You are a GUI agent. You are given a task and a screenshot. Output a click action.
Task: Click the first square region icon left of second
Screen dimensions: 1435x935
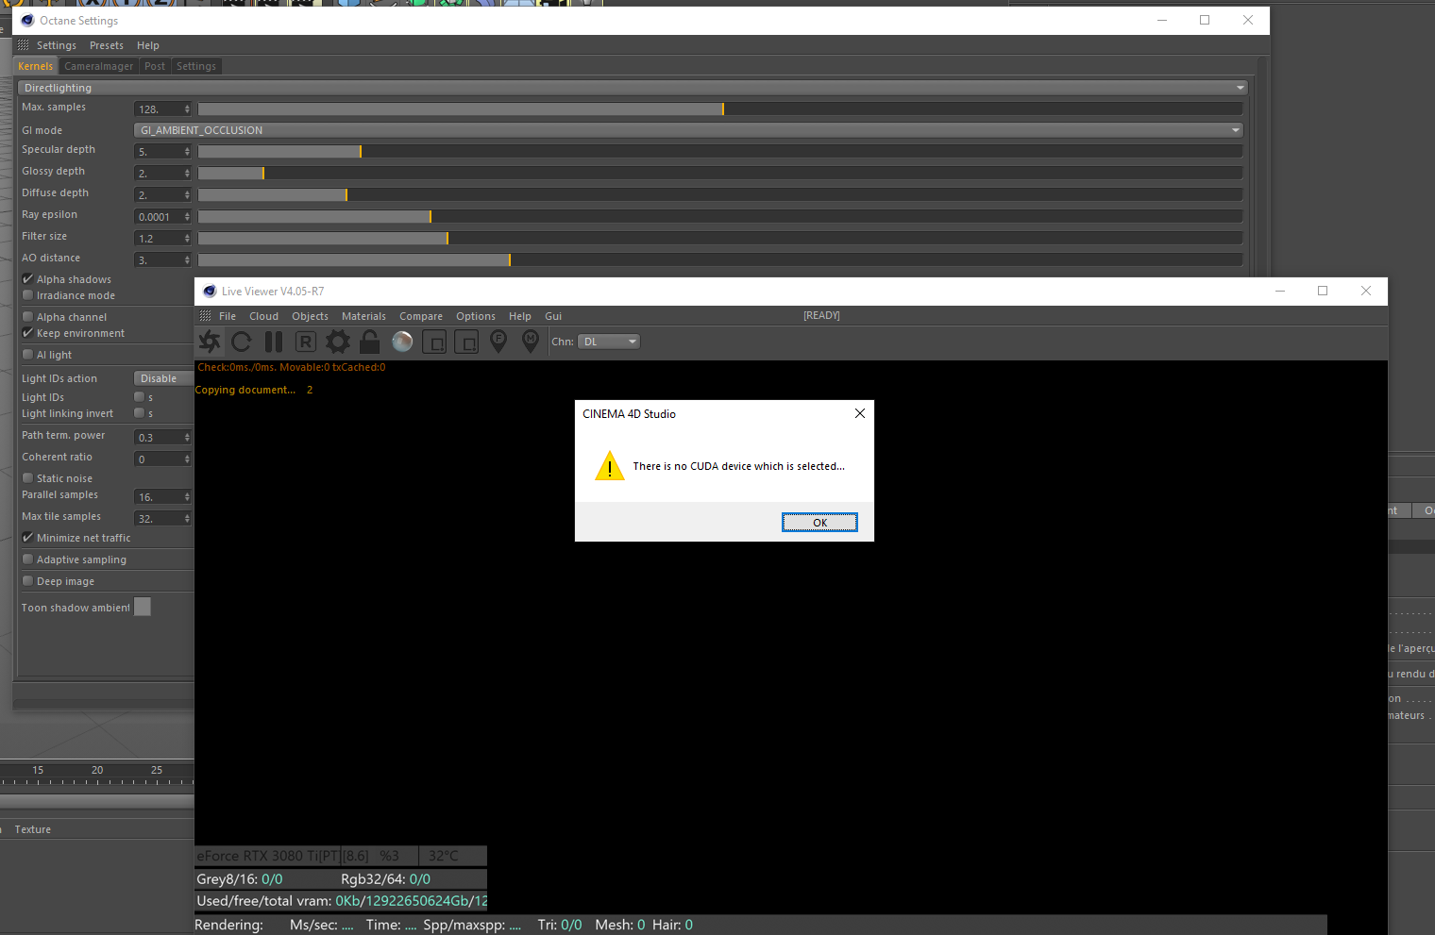434,342
